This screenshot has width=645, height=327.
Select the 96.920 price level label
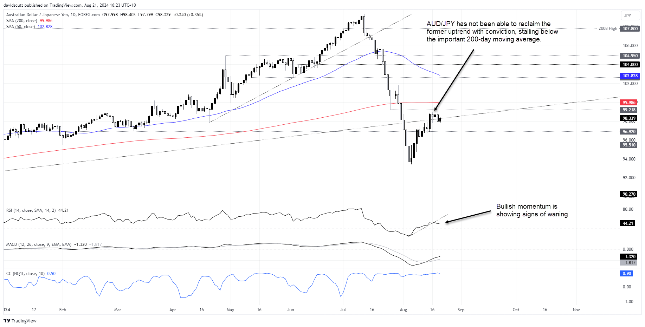tap(629, 132)
